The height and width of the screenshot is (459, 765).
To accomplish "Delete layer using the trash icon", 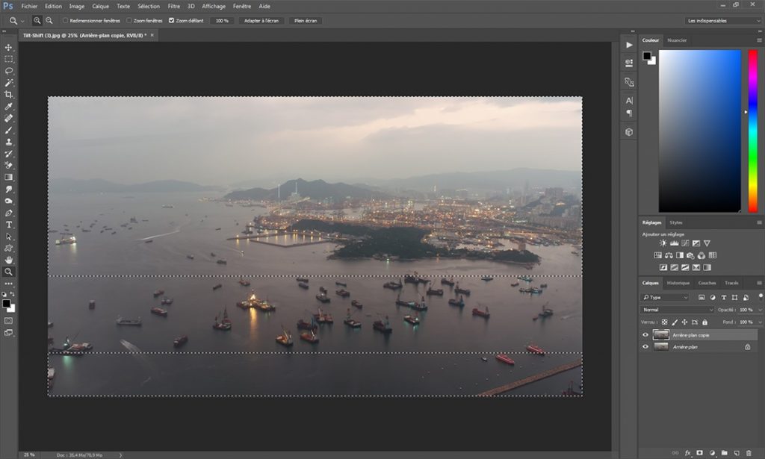I will point(749,453).
